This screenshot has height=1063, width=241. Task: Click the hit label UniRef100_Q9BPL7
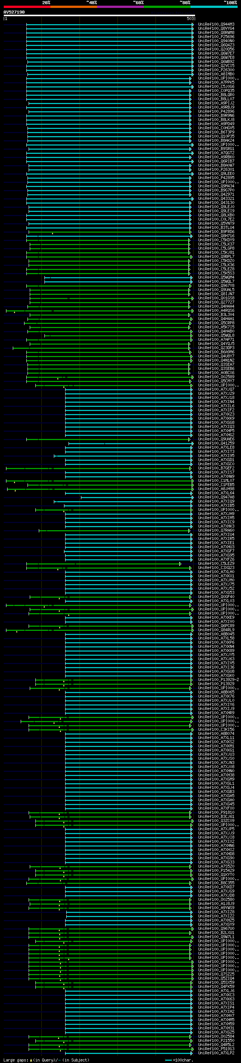[x=216, y=256]
